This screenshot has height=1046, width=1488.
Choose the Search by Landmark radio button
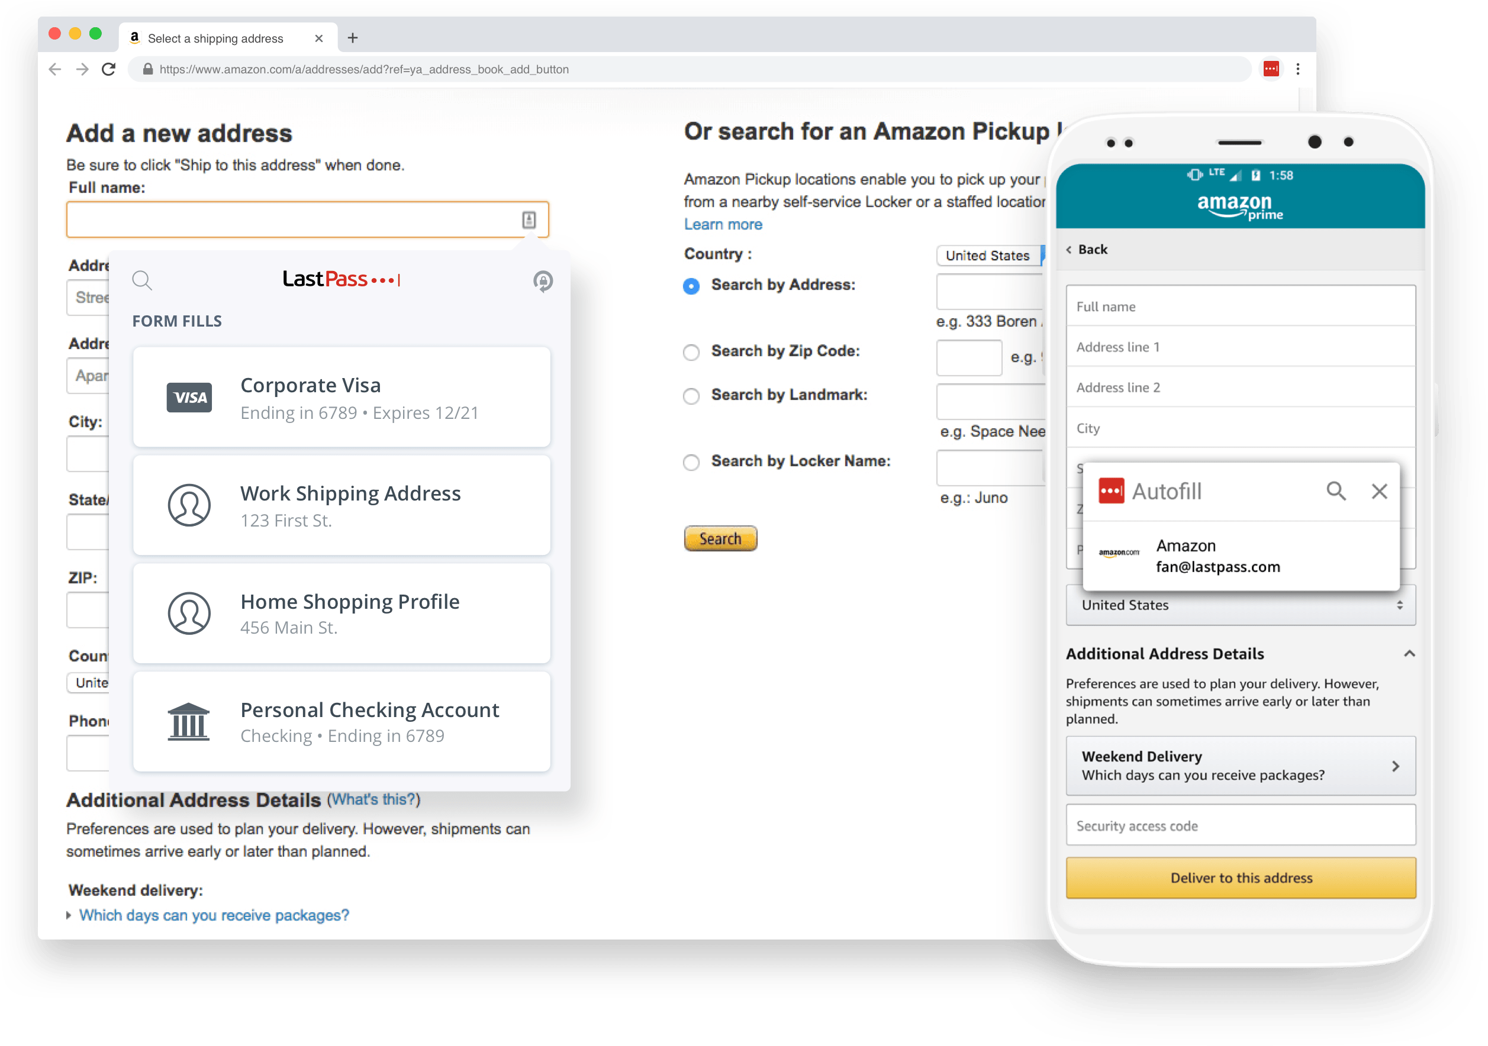click(691, 396)
